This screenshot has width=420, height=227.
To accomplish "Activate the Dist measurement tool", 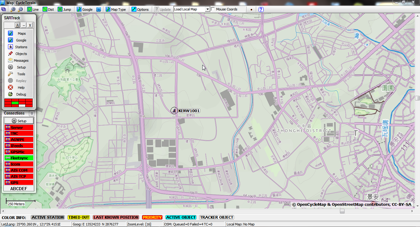I will (x=48, y=10).
